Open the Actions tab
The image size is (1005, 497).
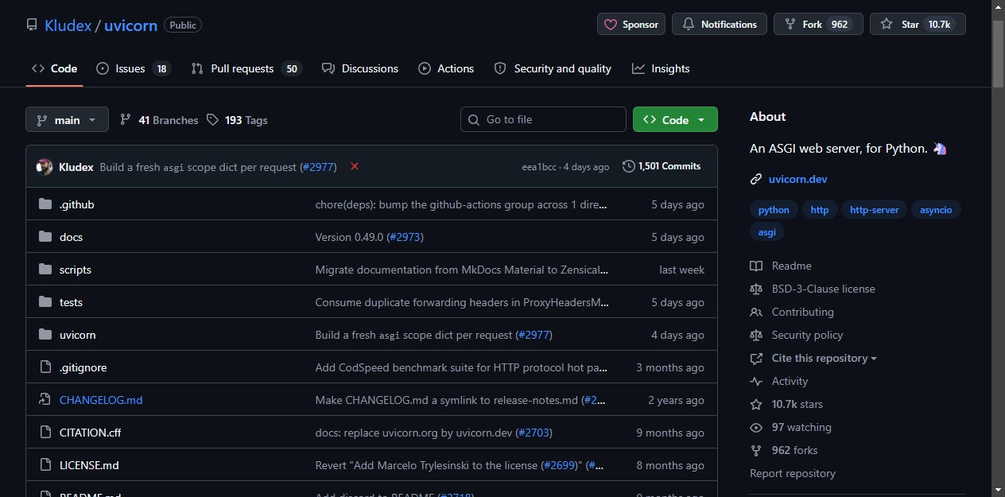point(446,68)
